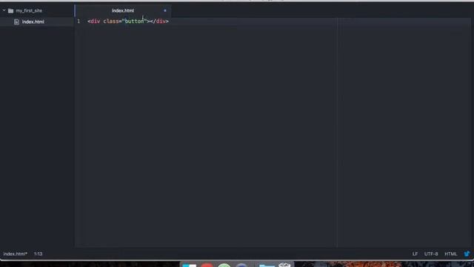This screenshot has height=267, width=474.
Task: Click the class attribute name in code
Action: 110,22
